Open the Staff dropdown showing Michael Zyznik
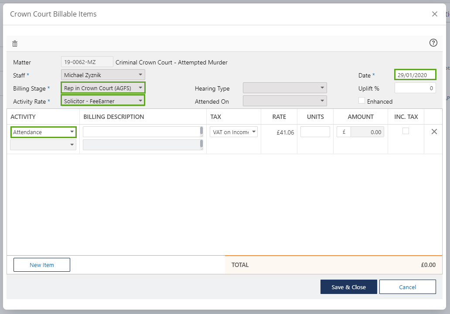The image size is (450, 314). (x=103, y=75)
